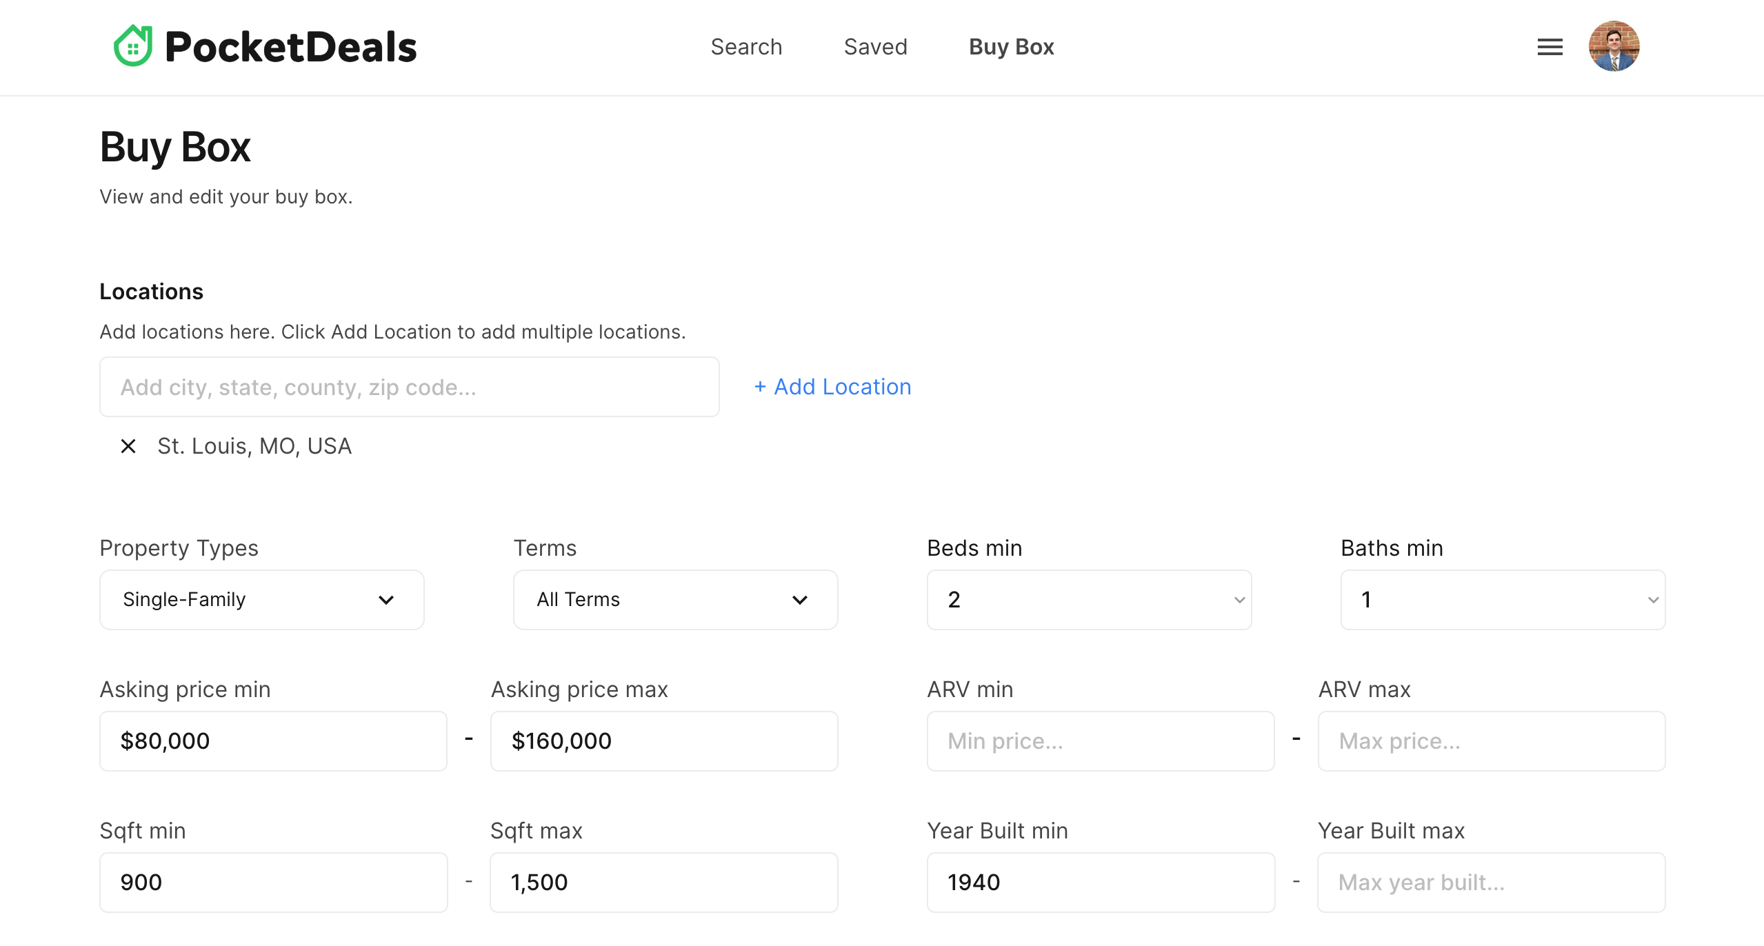Open the Terms dropdown

pyautogui.click(x=675, y=599)
